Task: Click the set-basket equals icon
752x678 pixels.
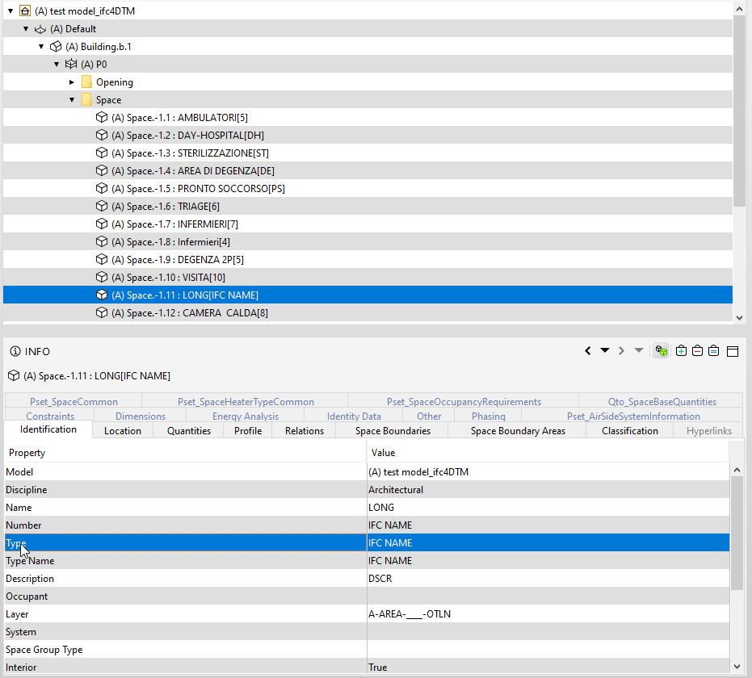Action: [714, 351]
